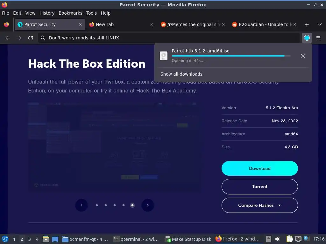
Task: Open the Help menu
Action: pyautogui.click(x=106, y=13)
